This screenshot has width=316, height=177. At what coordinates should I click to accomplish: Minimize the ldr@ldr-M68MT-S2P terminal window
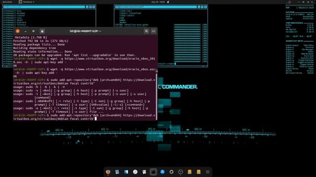[x=26, y=31]
